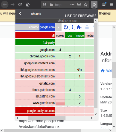Click uMatrix panel horizontal scrollbar thumb
This screenshot has height=132, width=116.
tap(47, 118)
